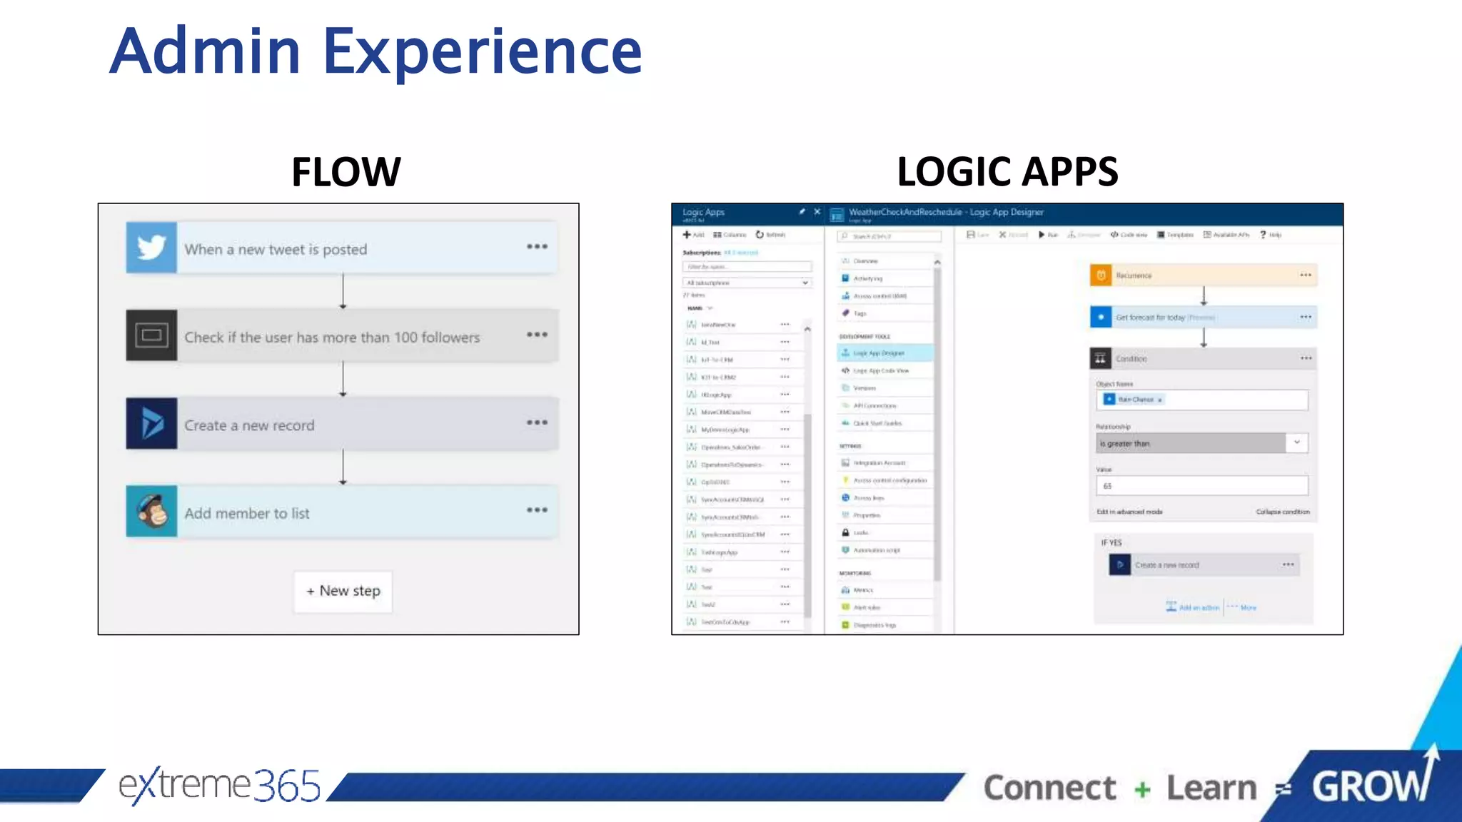
Task: Open Logic App Code View menu item
Action: point(885,371)
